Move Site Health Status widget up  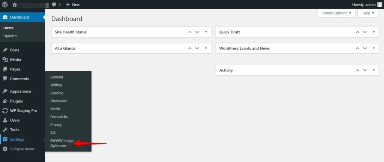[189, 32]
